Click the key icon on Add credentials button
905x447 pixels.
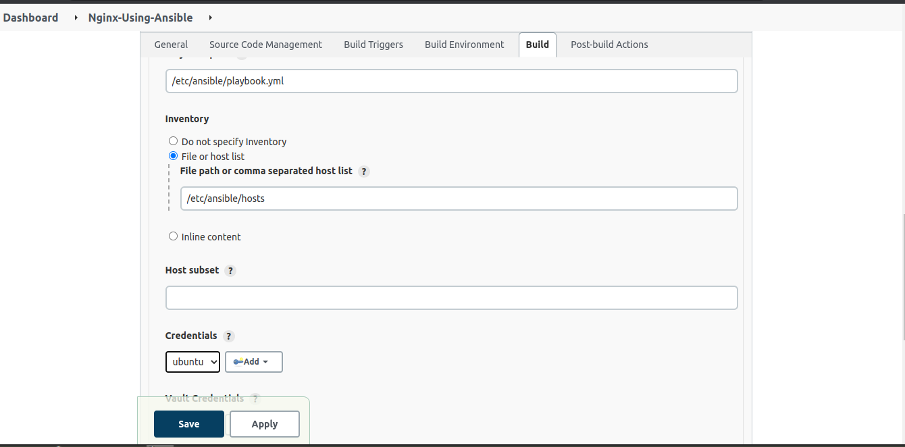238,362
